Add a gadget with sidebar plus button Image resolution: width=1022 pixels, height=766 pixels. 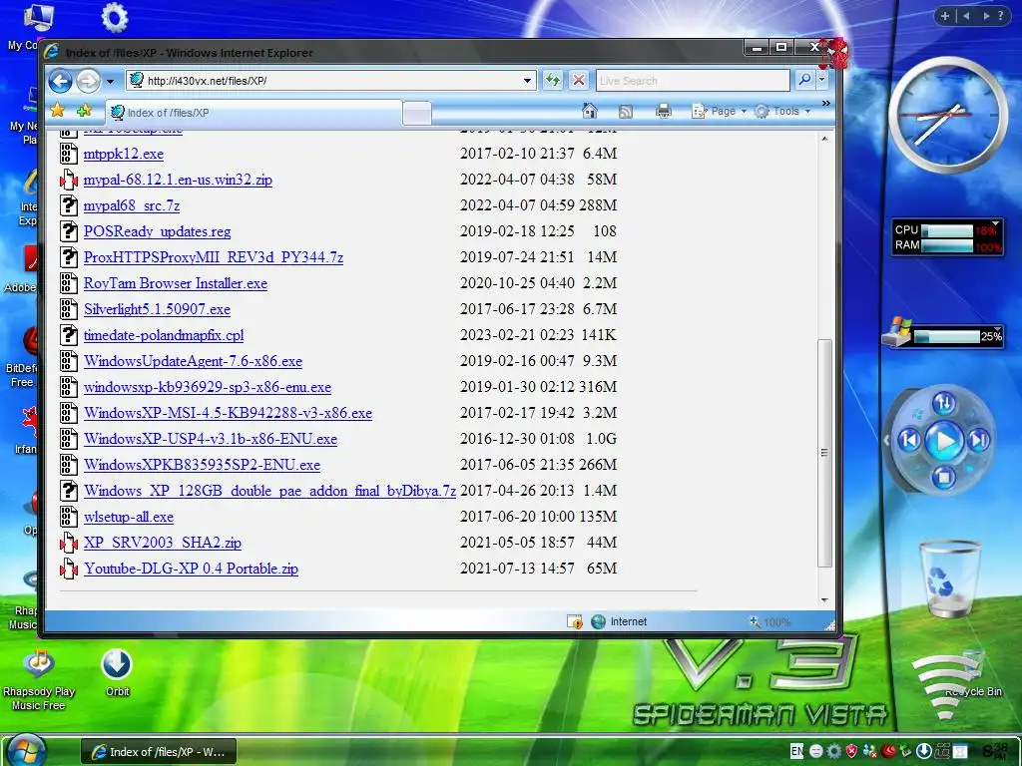click(945, 16)
